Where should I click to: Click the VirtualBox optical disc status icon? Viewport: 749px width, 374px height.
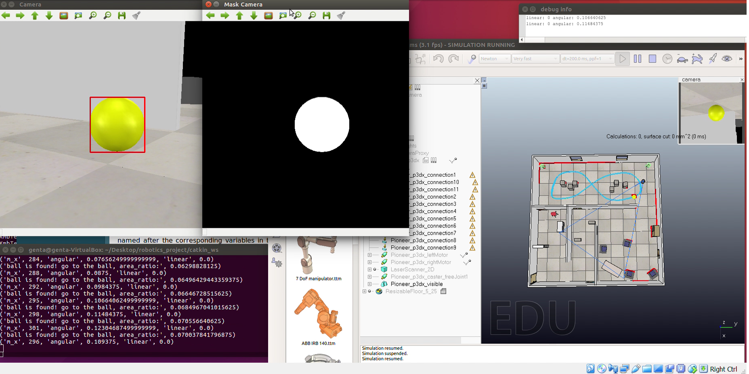602,369
